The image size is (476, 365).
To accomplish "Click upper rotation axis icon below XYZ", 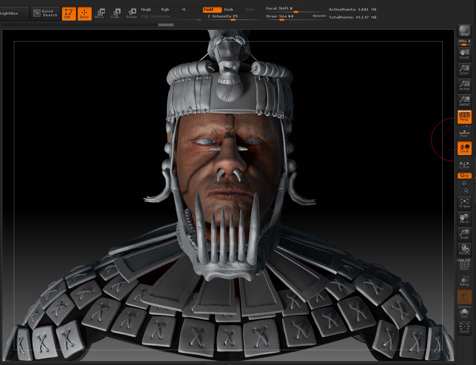I will click(464, 183).
